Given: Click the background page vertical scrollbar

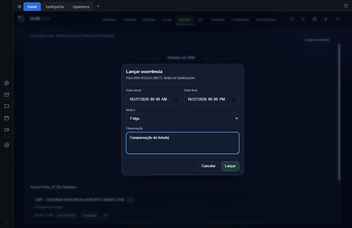Looking at the screenshot, I should coord(339,112).
